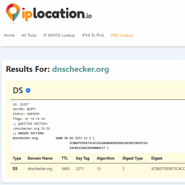Click the Algorithm value 13 in the table
This screenshot has width=185, height=185.
point(99,169)
